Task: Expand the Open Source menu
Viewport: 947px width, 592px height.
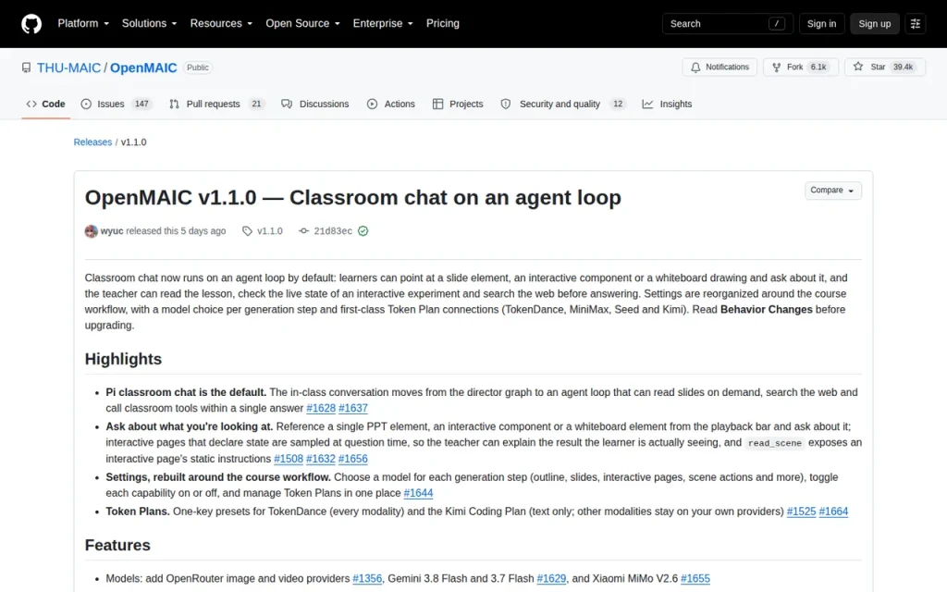Action: click(302, 23)
